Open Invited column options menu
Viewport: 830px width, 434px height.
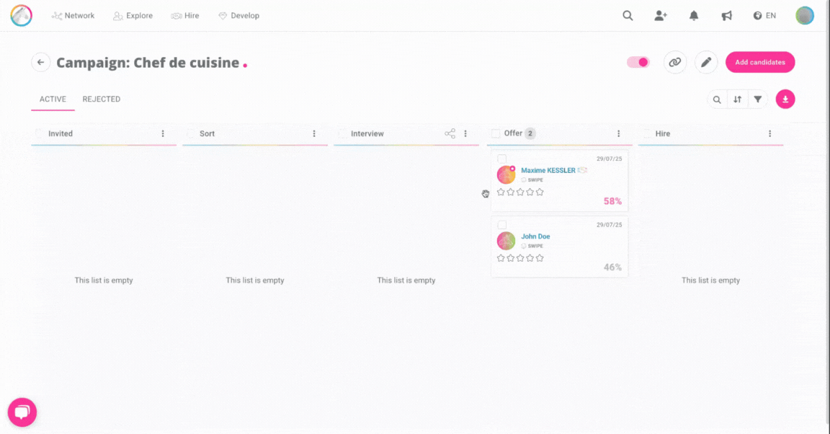[163, 133]
